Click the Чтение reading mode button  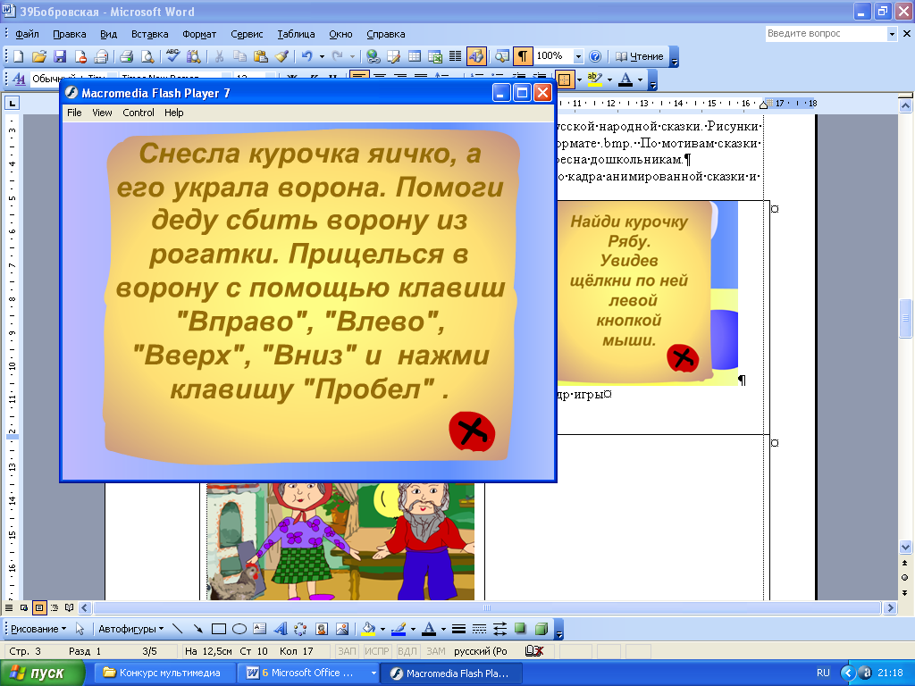point(640,56)
